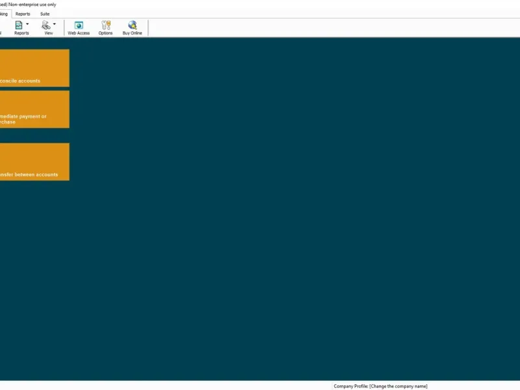Expand the Reports toolbar dropdown arrow
This screenshot has height=390, width=520.
point(27,24)
